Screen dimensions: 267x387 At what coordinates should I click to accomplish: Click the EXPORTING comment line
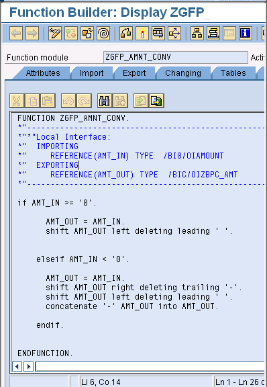coord(48,165)
